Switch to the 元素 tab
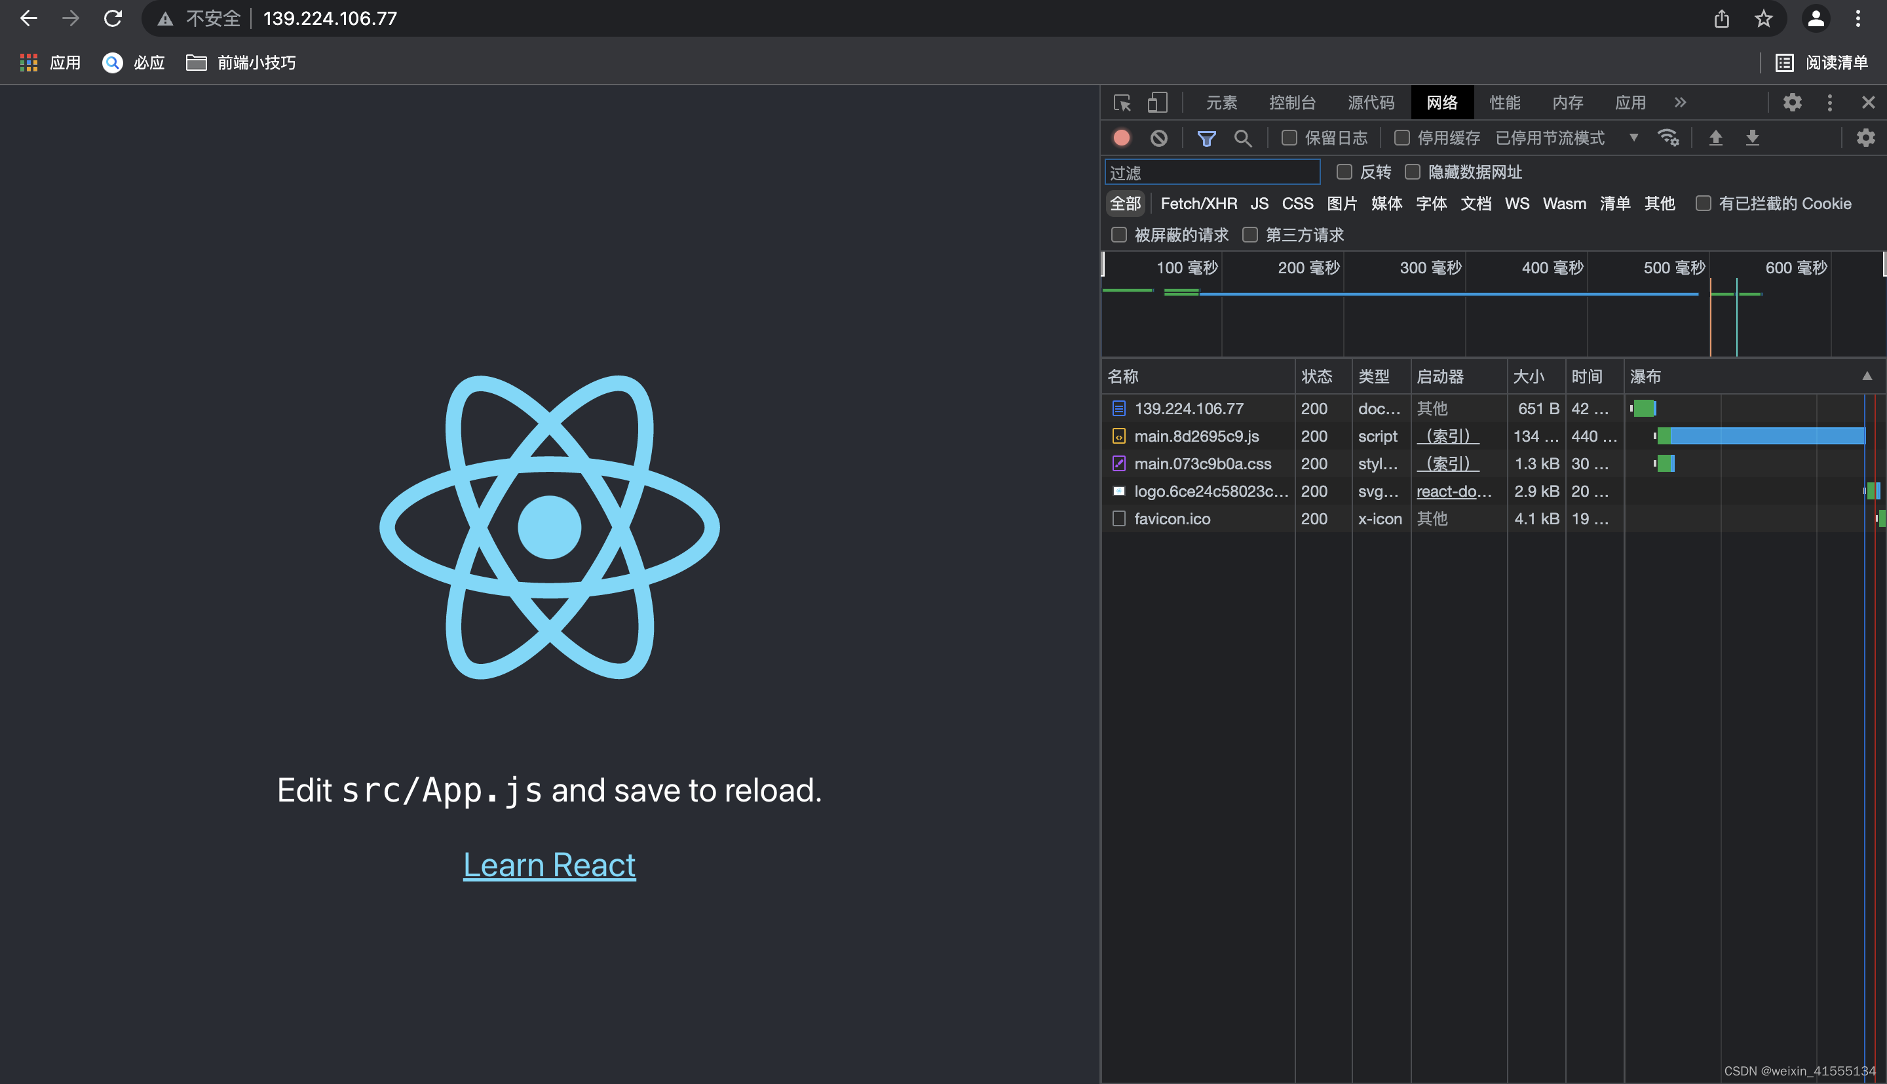The height and width of the screenshot is (1084, 1887). (x=1221, y=103)
